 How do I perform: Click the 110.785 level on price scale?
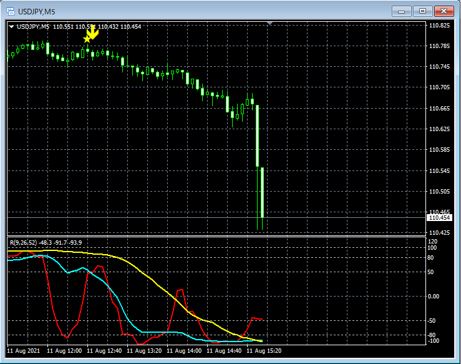click(x=440, y=46)
